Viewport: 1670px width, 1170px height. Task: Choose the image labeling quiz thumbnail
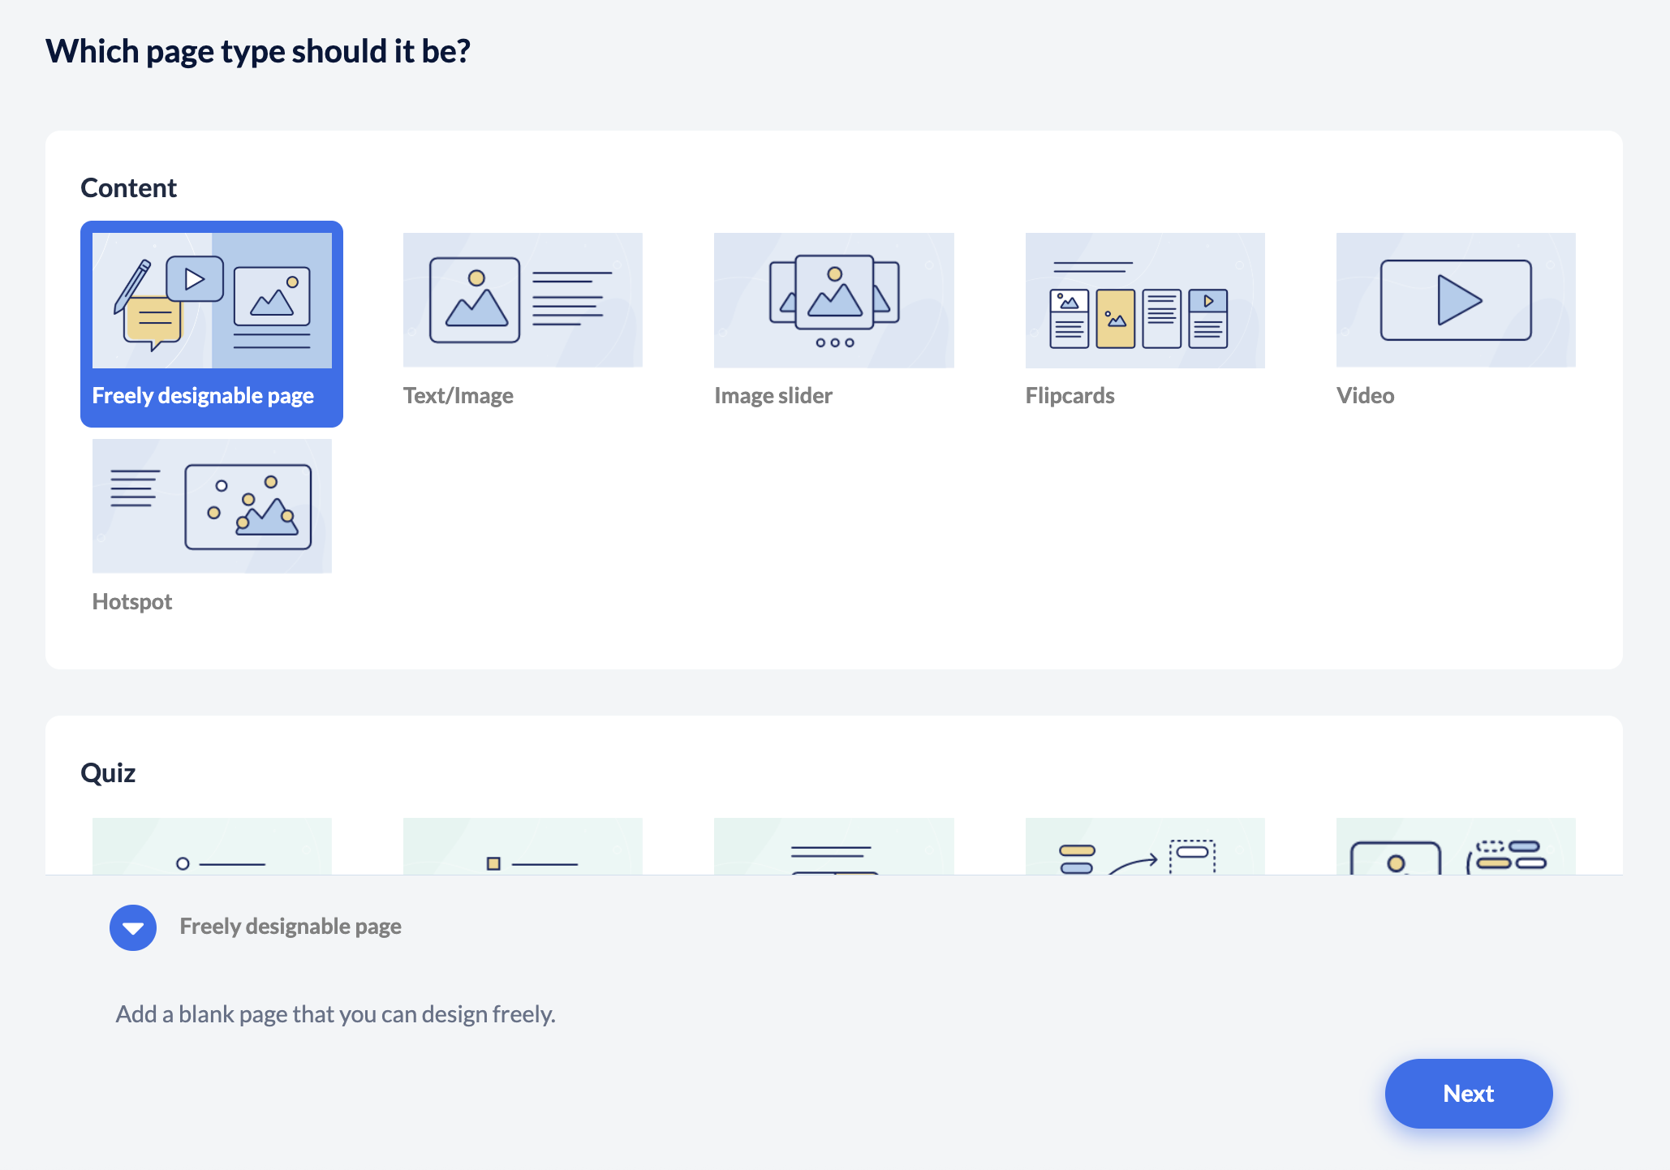tap(1455, 847)
